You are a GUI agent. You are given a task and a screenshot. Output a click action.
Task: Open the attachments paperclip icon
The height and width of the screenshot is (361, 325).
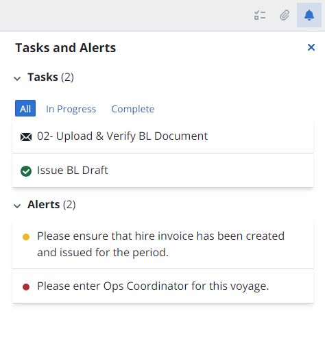click(x=285, y=16)
